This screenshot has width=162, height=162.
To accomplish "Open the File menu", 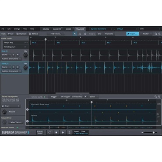I will coord(4,29).
